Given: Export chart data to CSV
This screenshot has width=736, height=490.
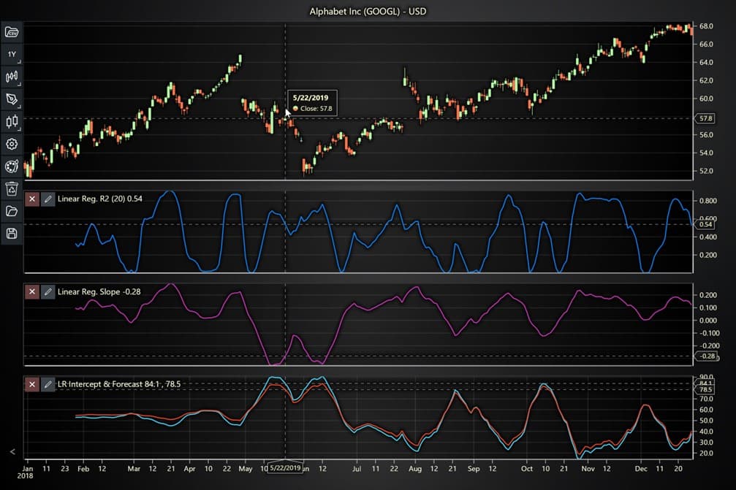Looking at the screenshot, I should (11, 31).
